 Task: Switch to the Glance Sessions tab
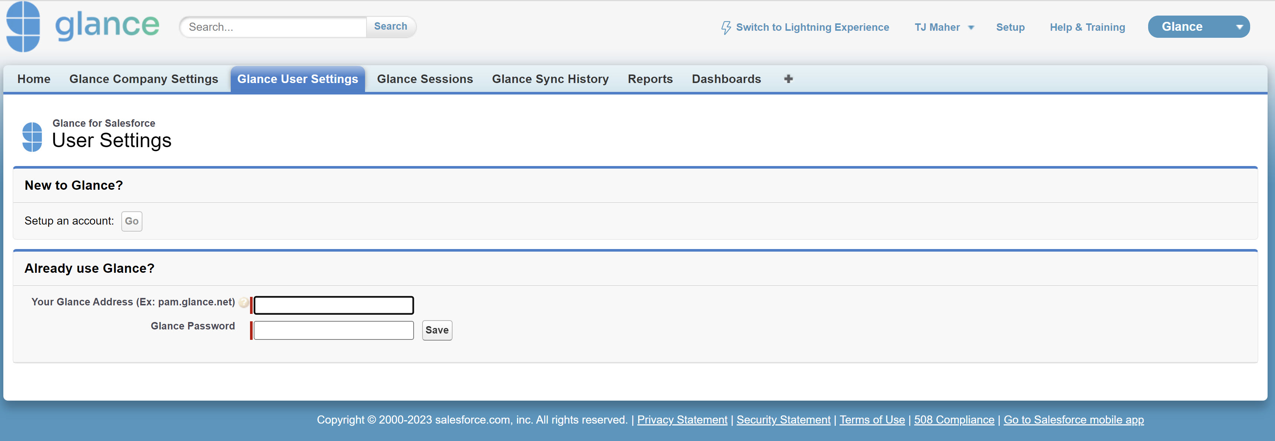(x=425, y=79)
